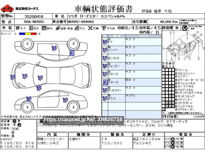Click damage marker 8 on the windshield
The height and width of the screenshot is (154, 205).
(x=40, y=78)
